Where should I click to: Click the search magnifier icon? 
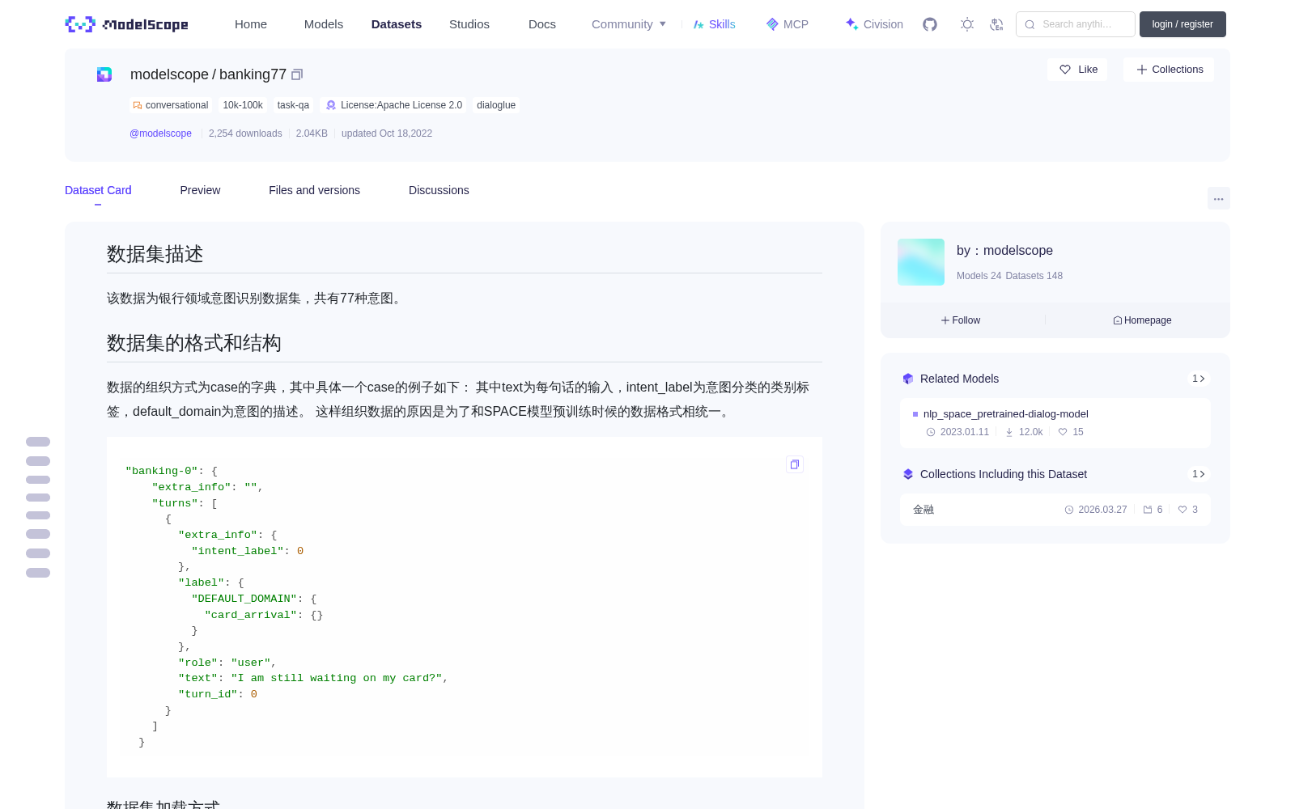click(1030, 24)
